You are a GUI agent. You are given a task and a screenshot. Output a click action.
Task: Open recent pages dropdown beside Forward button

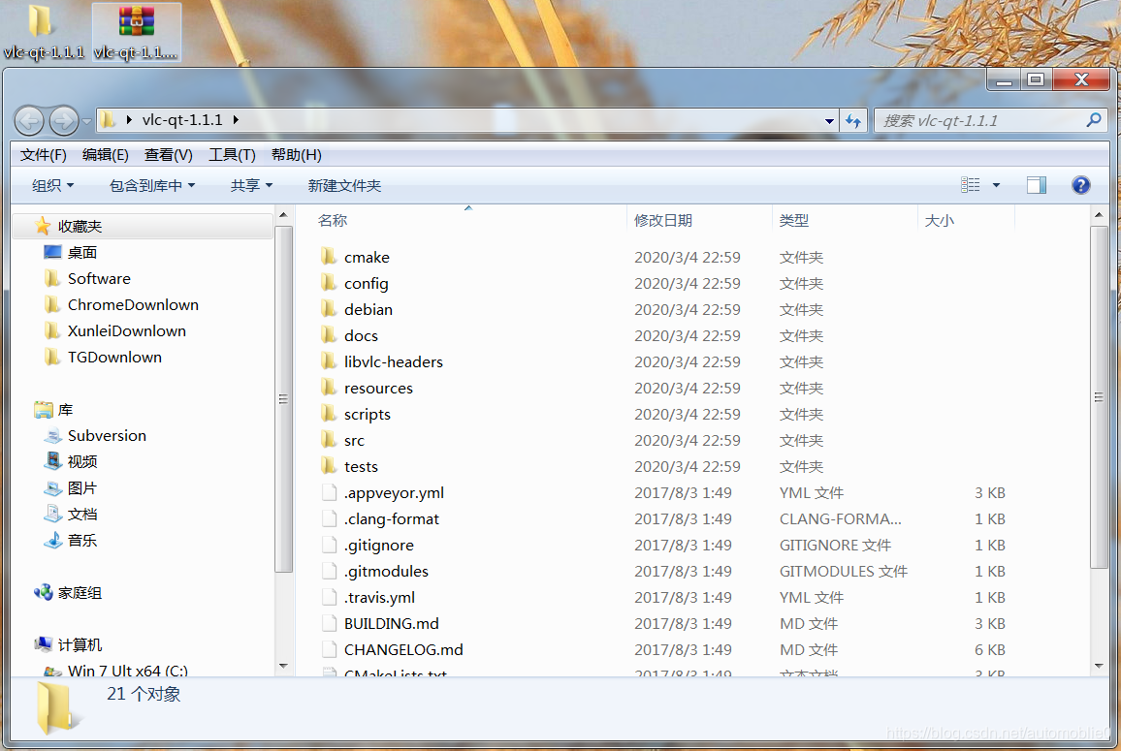point(86,121)
